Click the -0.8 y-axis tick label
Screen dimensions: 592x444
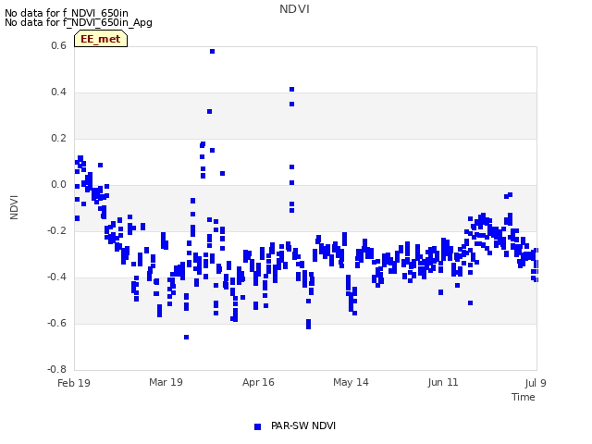pyautogui.click(x=56, y=369)
